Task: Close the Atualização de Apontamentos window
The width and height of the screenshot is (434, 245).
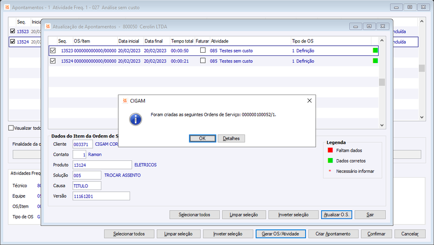Action: 383,26
